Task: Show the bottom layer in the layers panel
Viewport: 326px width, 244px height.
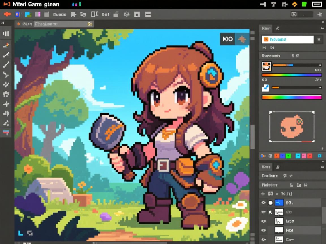Action: 264,239
